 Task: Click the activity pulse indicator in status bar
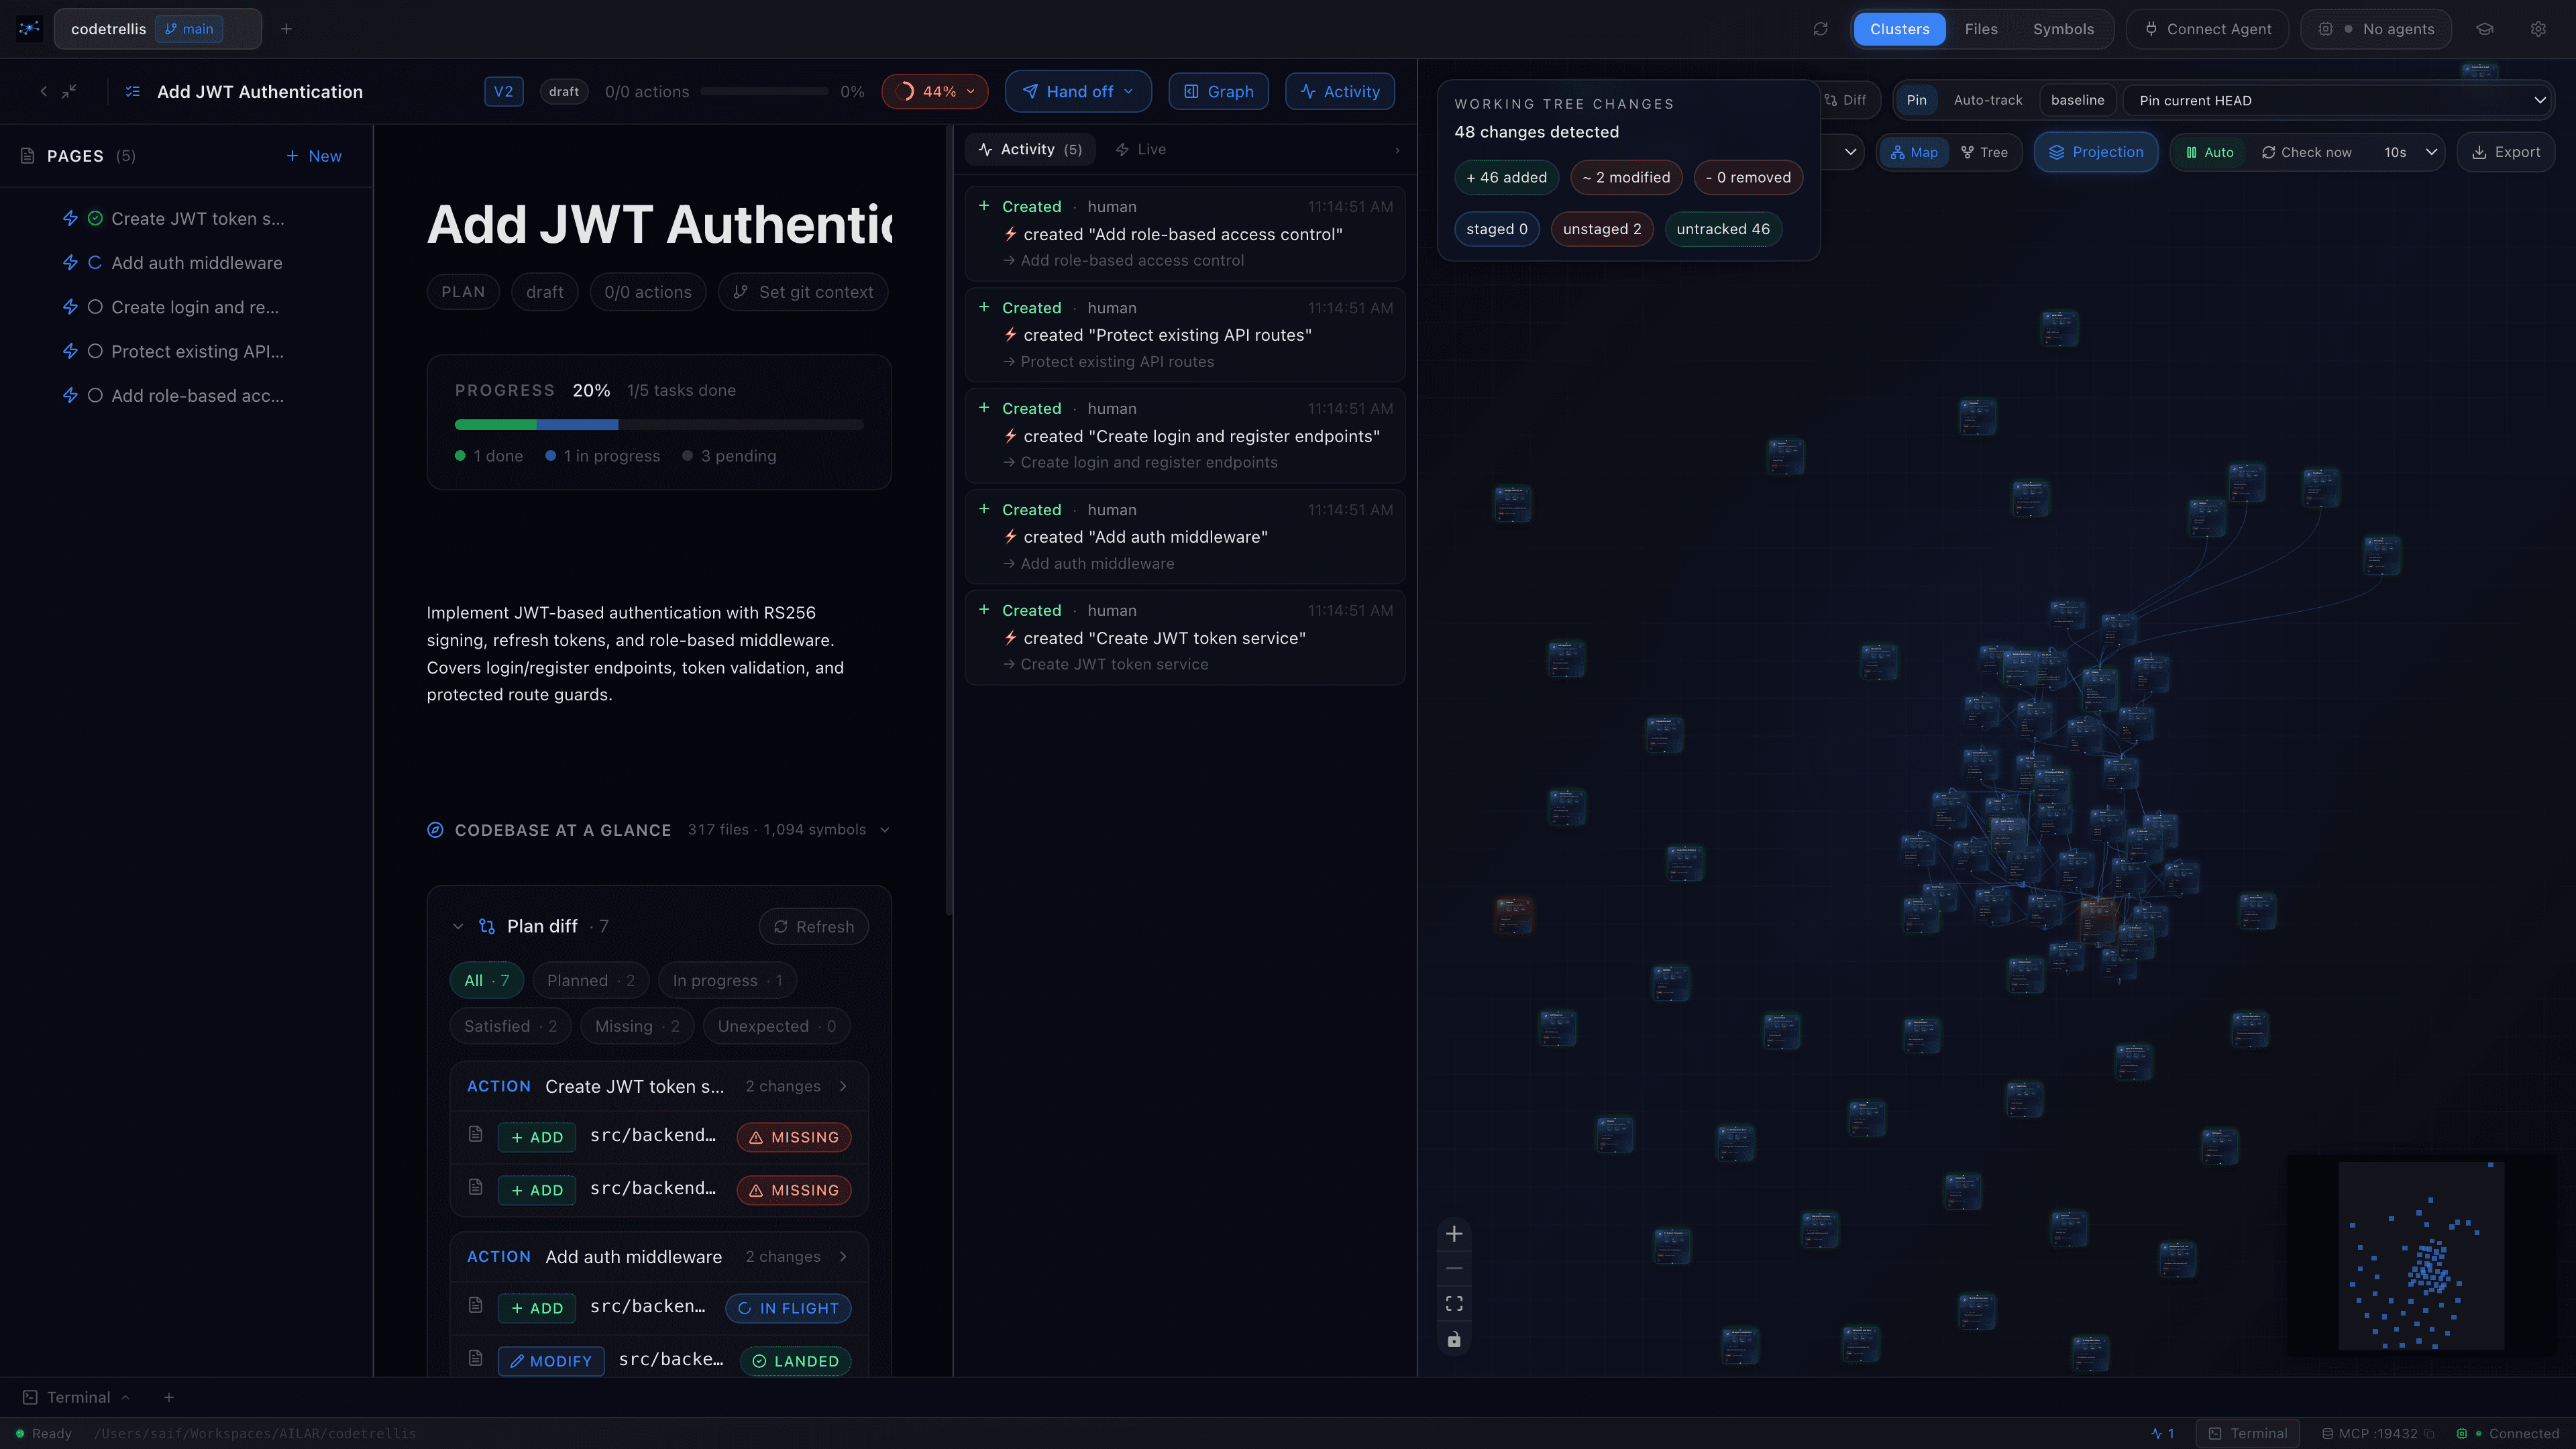coord(2162,1433)
